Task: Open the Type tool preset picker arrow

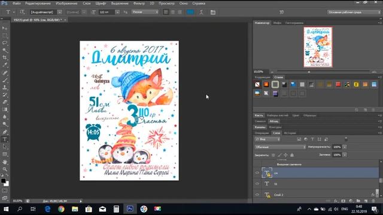Action: pyautogui.click(x=14, y=12)
